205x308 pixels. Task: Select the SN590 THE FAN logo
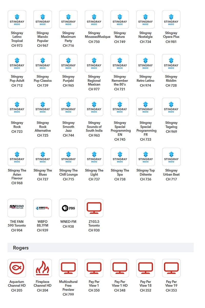(x=17, y=208)
